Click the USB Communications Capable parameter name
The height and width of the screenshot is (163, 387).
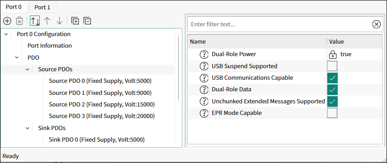coord(252,78)
